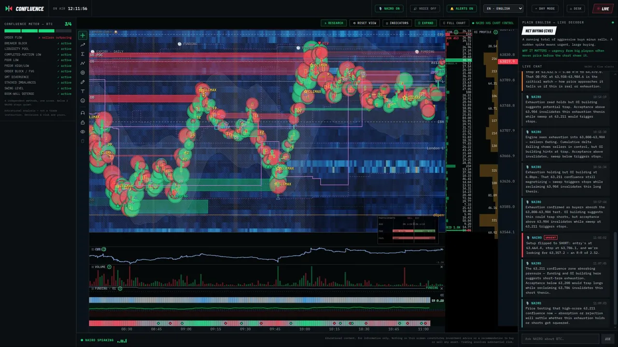Grab the VOLUME panel drag handle icon

[92, 267]
